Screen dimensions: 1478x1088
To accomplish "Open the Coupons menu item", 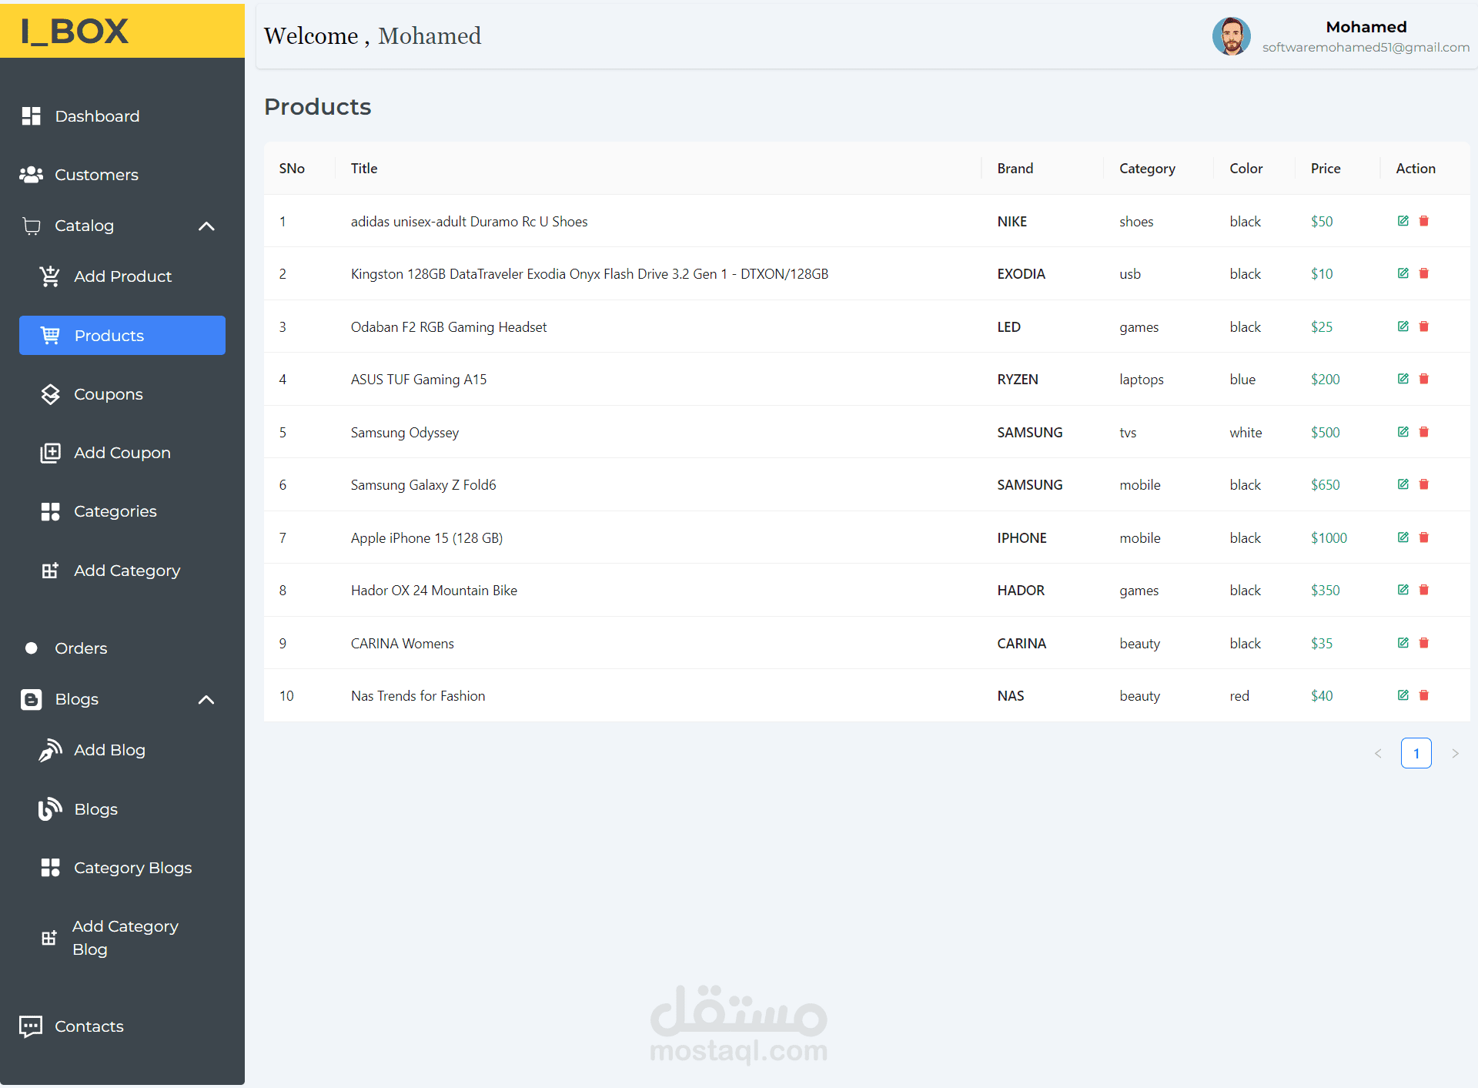I will pyautogui.click(x=108, y=394).
